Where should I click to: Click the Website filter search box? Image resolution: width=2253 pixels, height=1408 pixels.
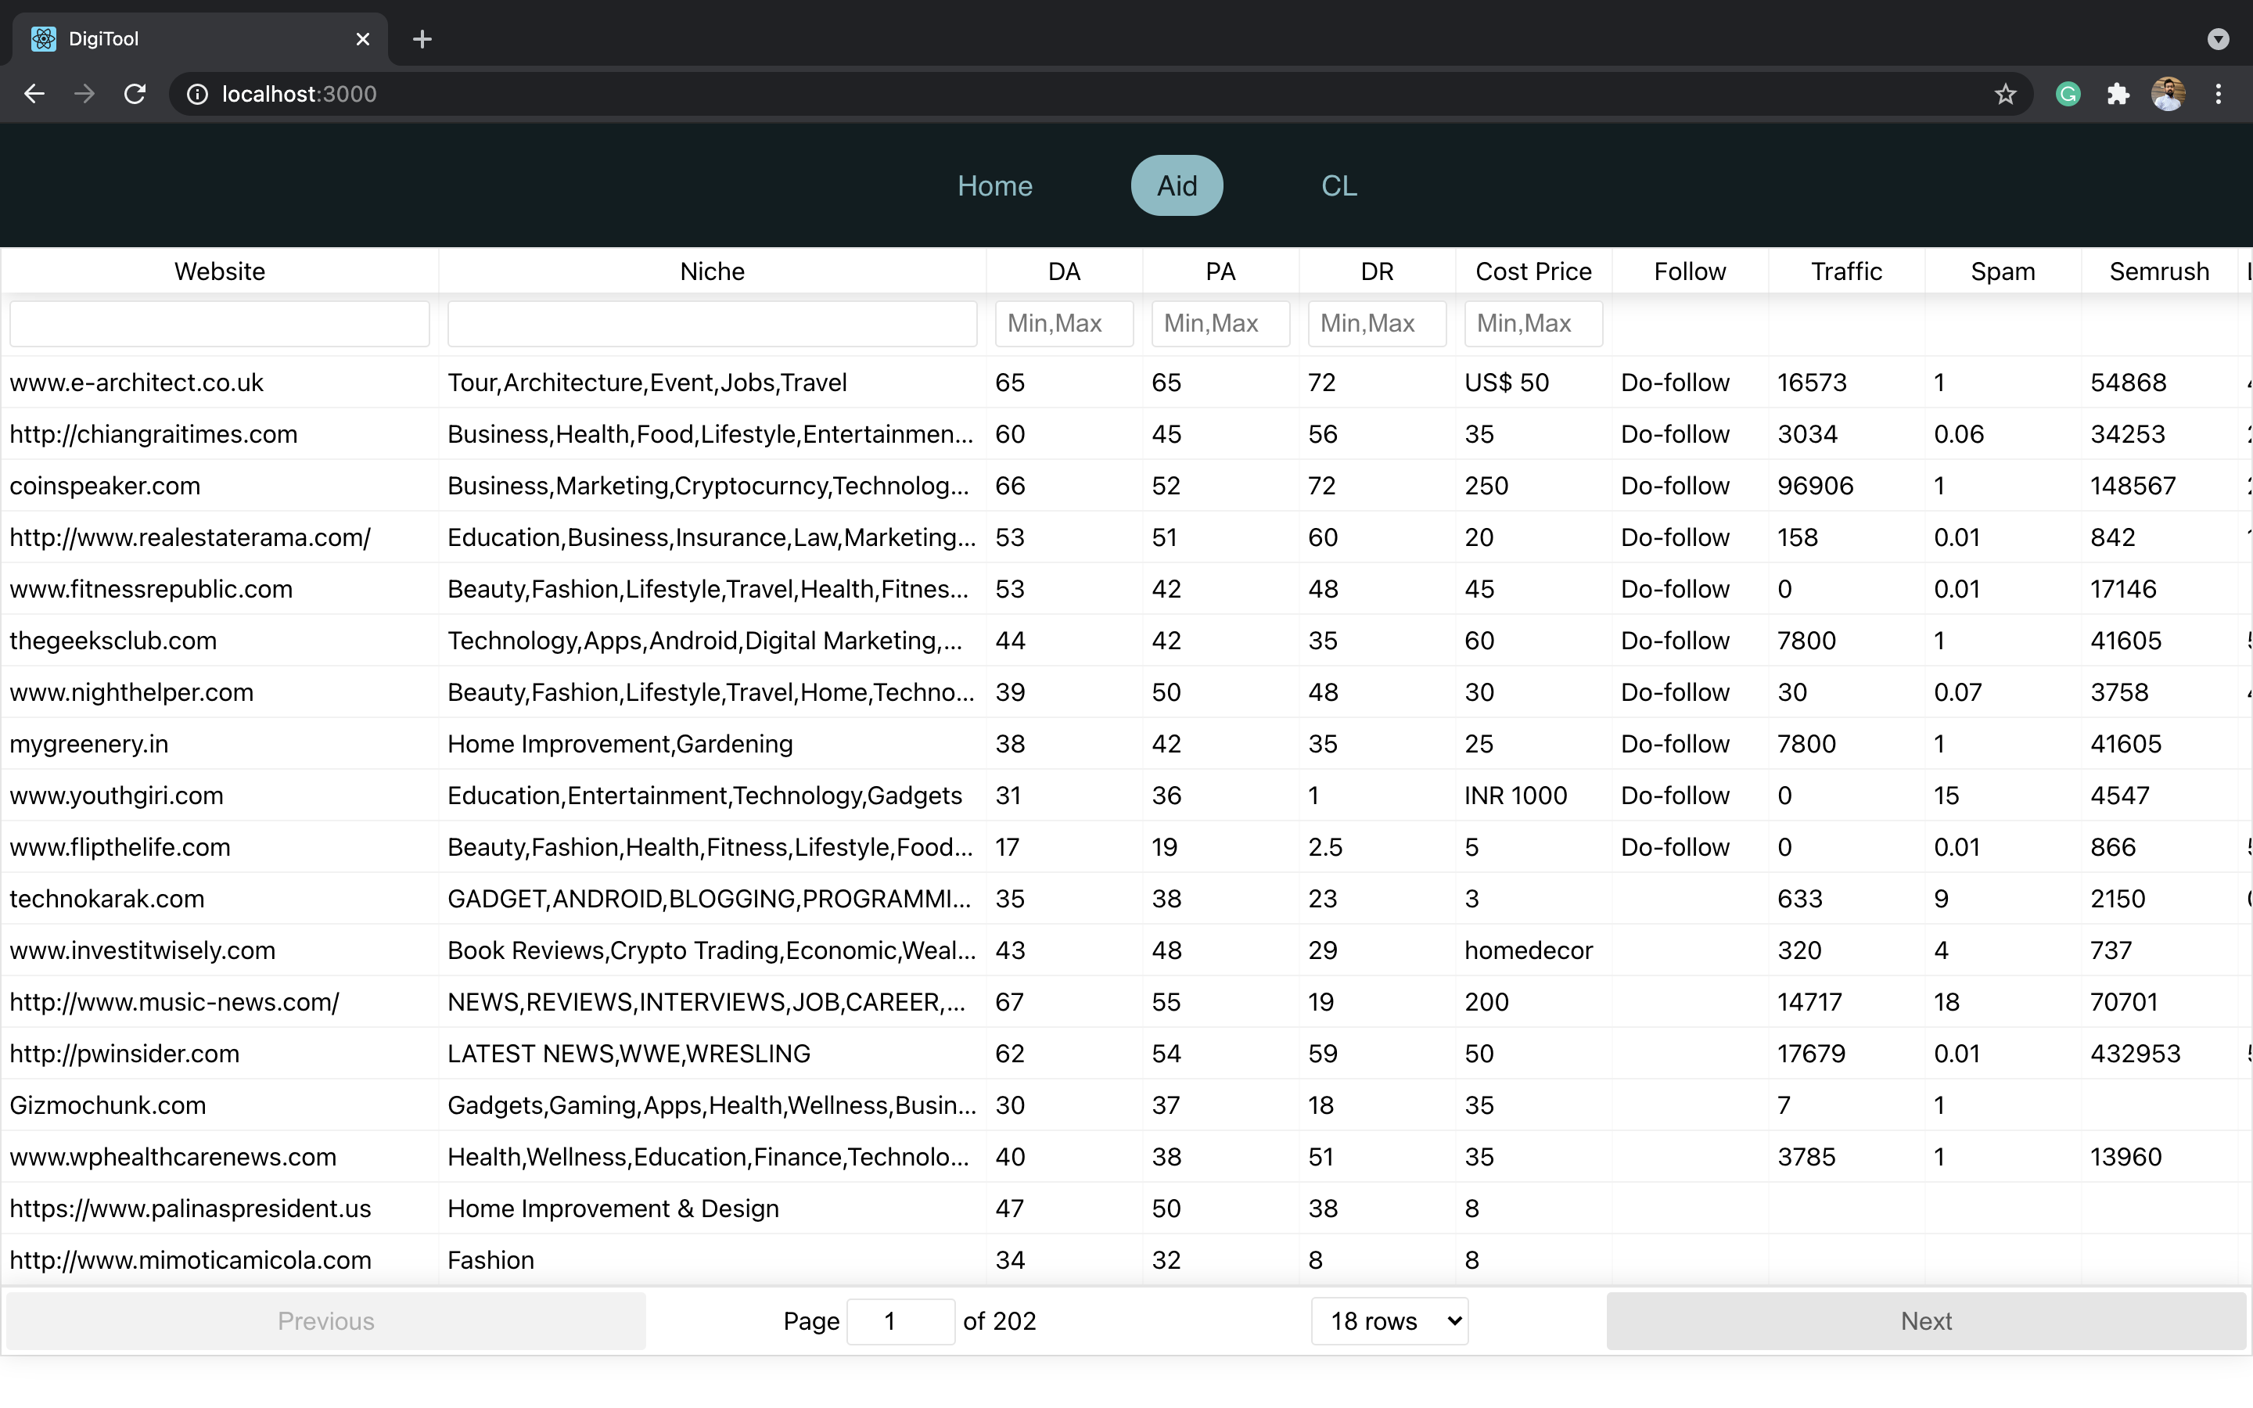coord(219,323)
